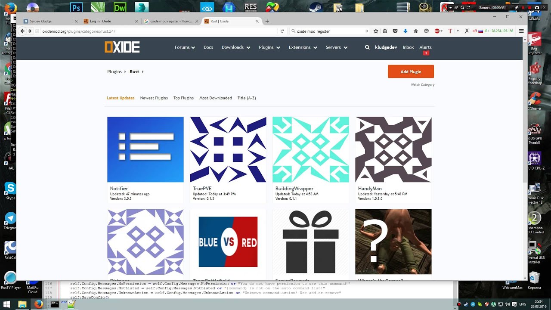551x310 pixels.
Task: Open the Recycle Bin (Корзина) on desktop
Action: click(x=534, y=279)
